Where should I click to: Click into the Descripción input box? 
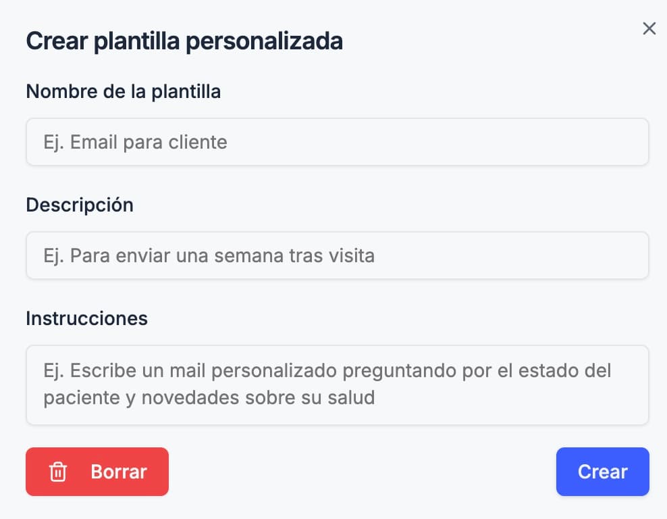337,255
